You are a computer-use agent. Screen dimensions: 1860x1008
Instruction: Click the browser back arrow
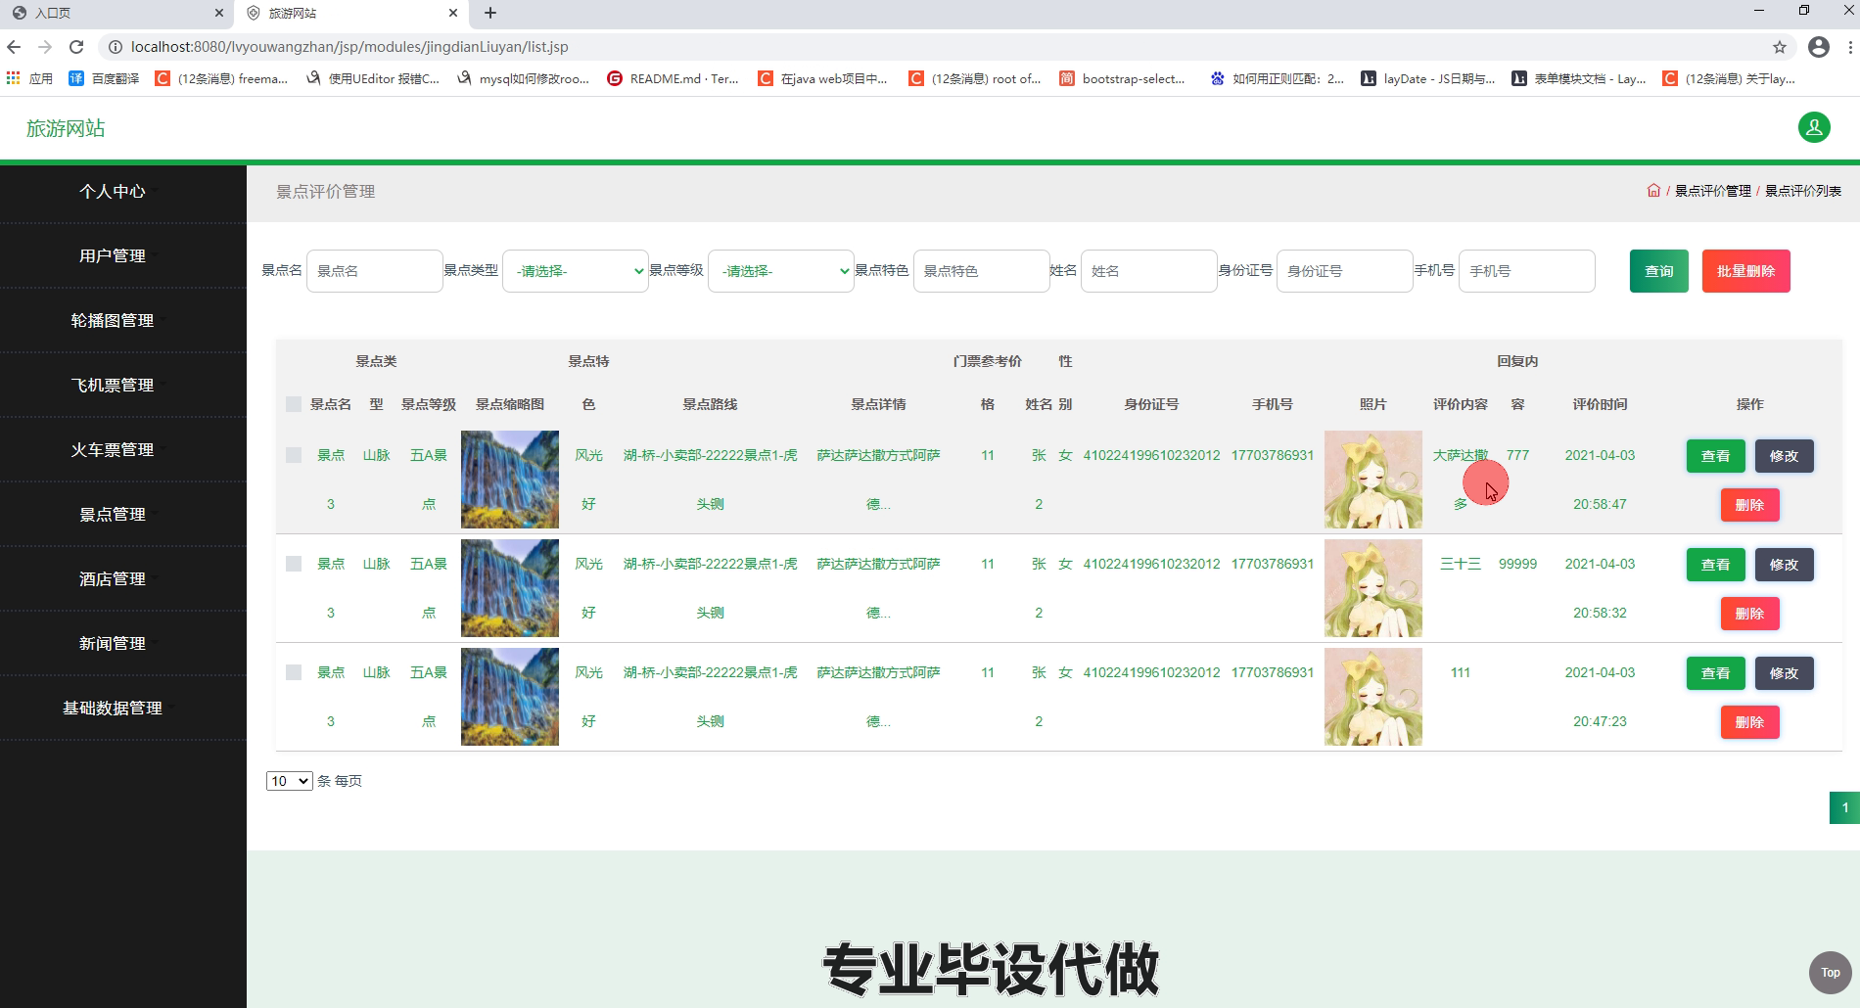click(x=14, y=47)
